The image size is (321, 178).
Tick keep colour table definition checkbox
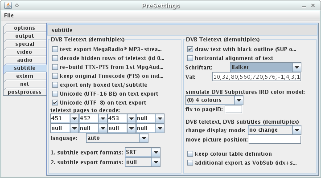pos(190,154)
